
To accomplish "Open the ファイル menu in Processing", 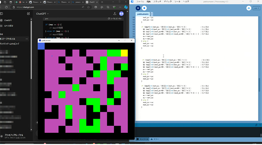I will pos(140,2).
